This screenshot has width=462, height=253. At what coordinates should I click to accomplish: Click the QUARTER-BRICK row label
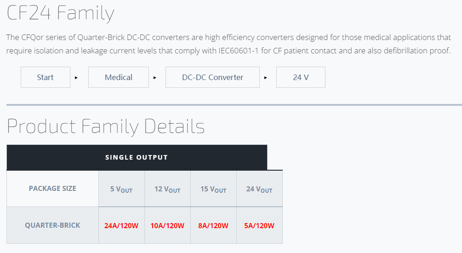(x=52, y=225)
